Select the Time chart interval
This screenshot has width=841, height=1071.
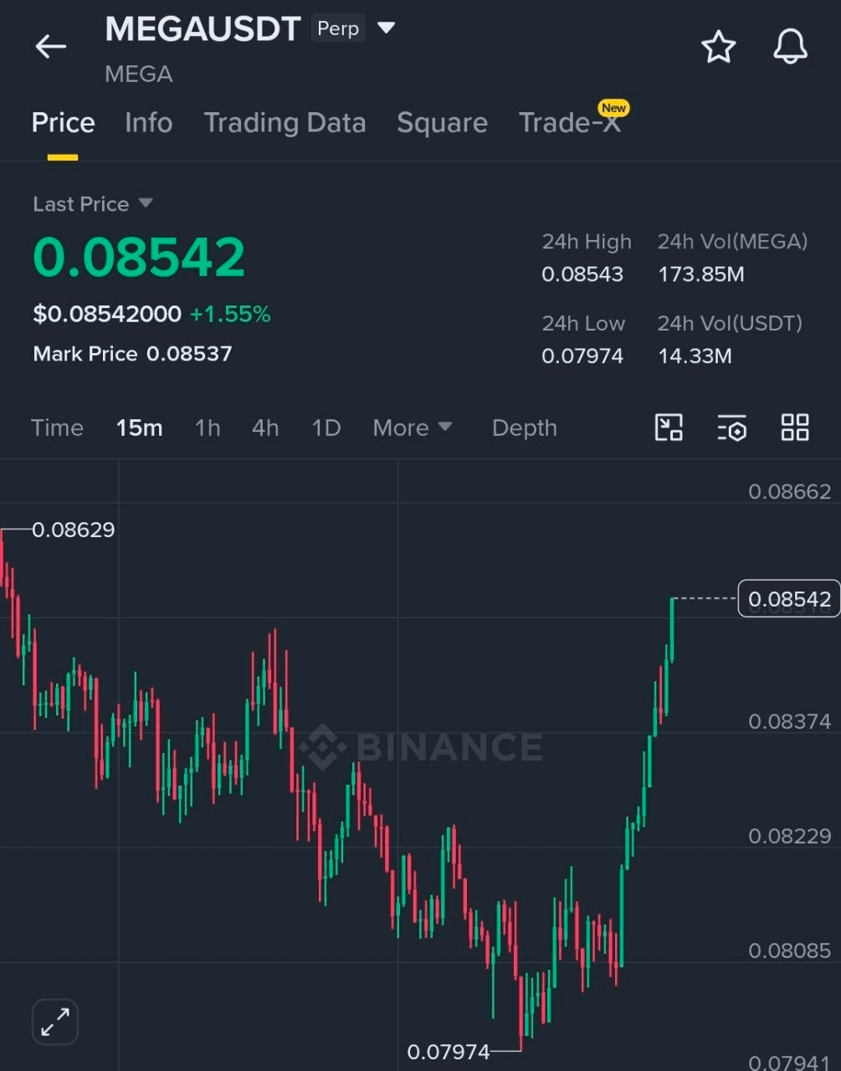(57, 428)
